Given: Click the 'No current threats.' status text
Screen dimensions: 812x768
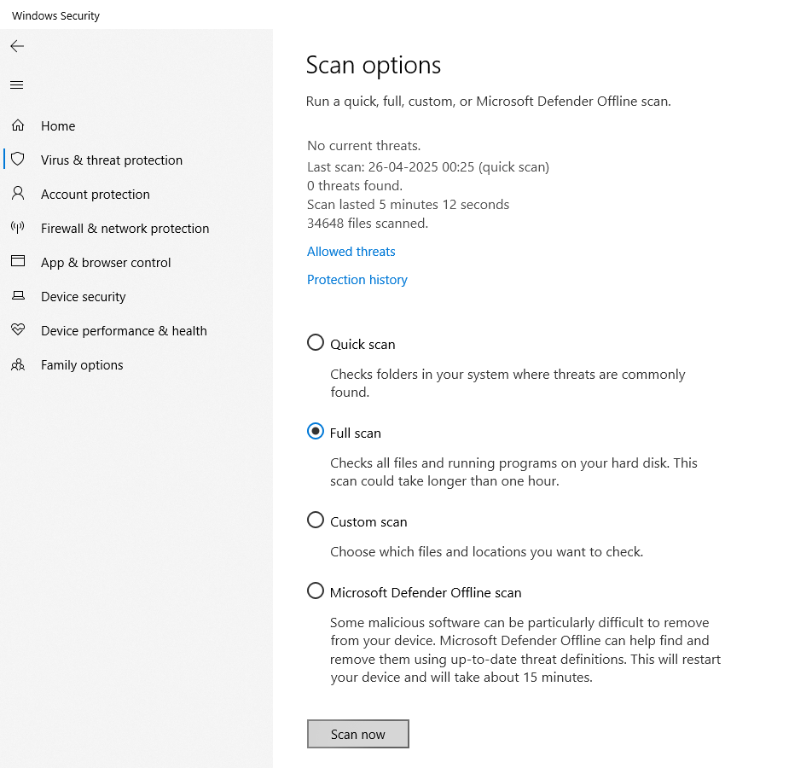Looking at the screenshot, I should [x=363, y=146].
